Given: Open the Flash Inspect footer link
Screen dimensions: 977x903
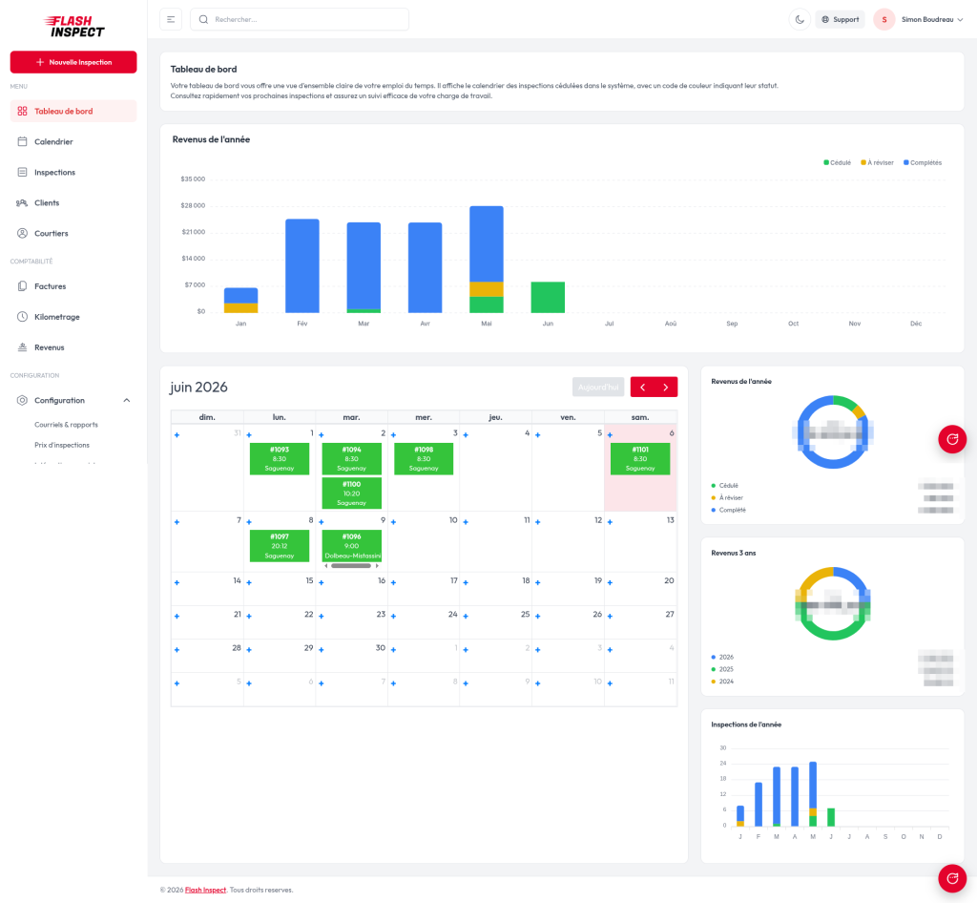Looking at the screenshot, I should tap(206, 890).
